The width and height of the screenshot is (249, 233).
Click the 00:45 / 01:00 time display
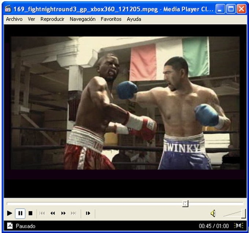pyautogui.click(x=214, y=226)
